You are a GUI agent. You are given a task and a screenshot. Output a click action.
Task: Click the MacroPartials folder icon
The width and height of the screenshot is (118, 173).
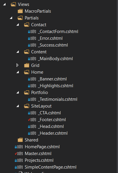pos(20,11)
